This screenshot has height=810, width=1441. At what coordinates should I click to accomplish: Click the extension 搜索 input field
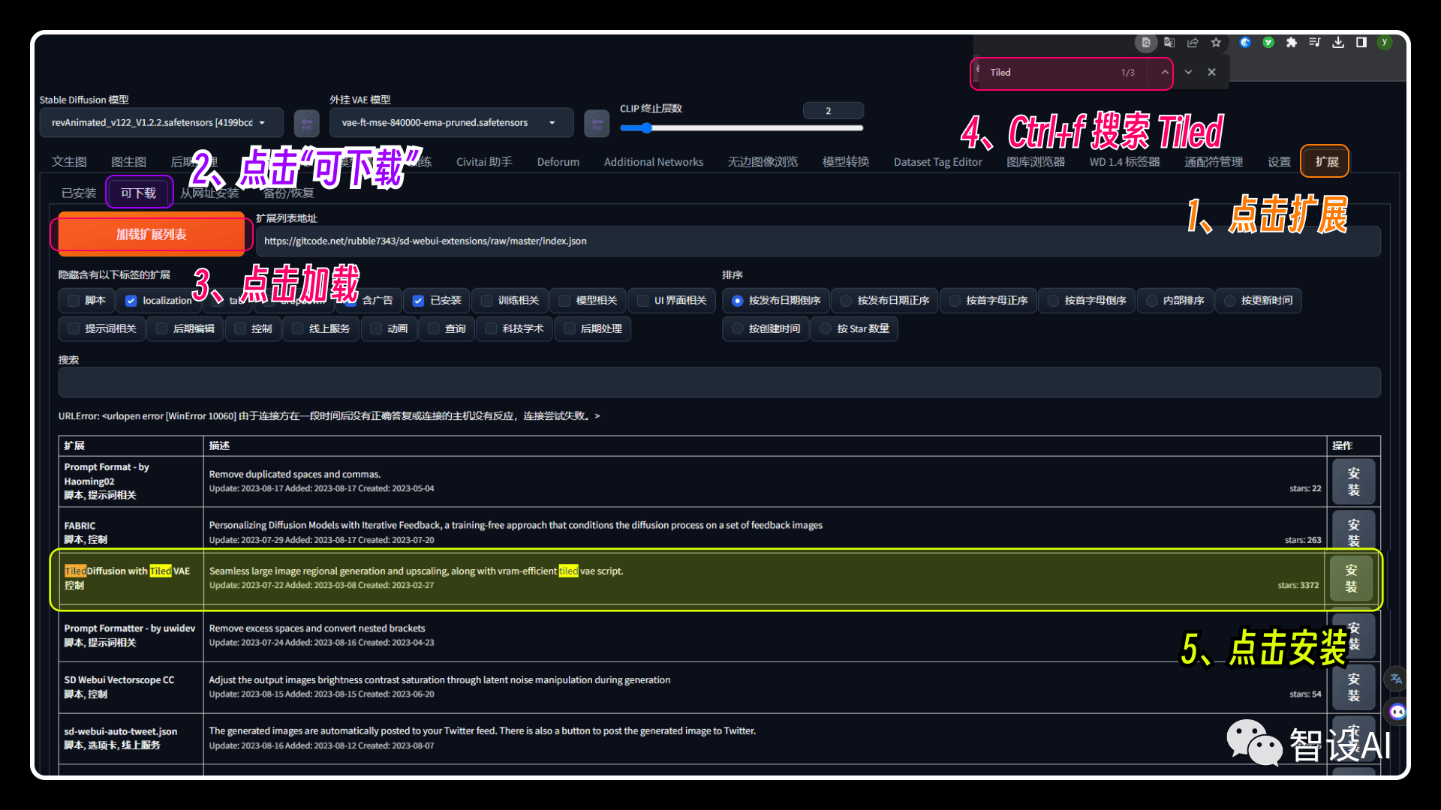[719, 382]
